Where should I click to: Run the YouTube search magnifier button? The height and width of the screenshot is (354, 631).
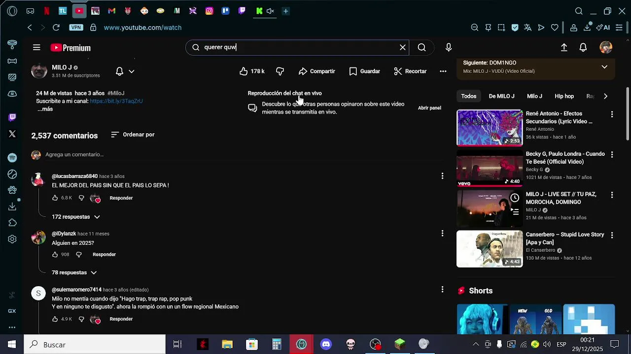(421, 47)
